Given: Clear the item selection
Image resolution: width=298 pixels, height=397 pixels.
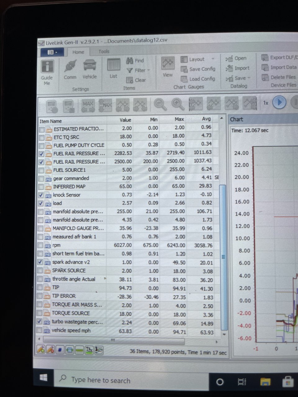Looking at the screenshot, I should point(136,80).
